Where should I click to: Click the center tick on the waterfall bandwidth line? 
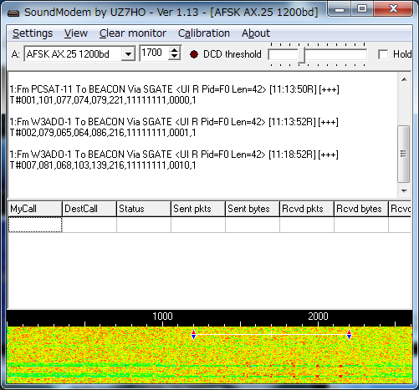click(x=272, y=334)
